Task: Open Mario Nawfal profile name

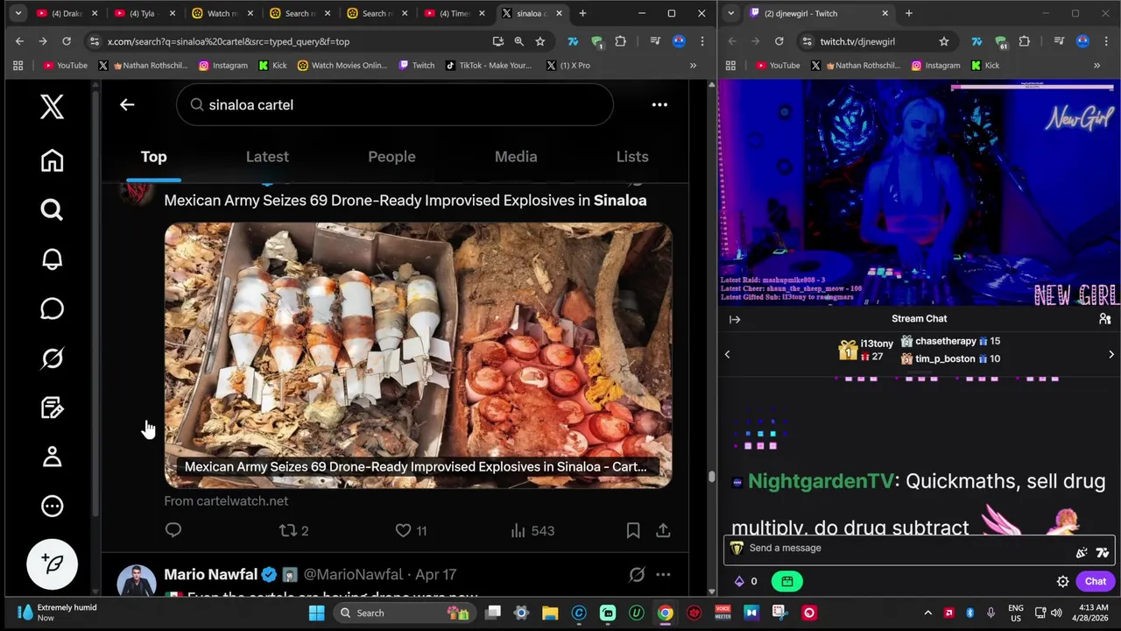Action: pos(210,575)
